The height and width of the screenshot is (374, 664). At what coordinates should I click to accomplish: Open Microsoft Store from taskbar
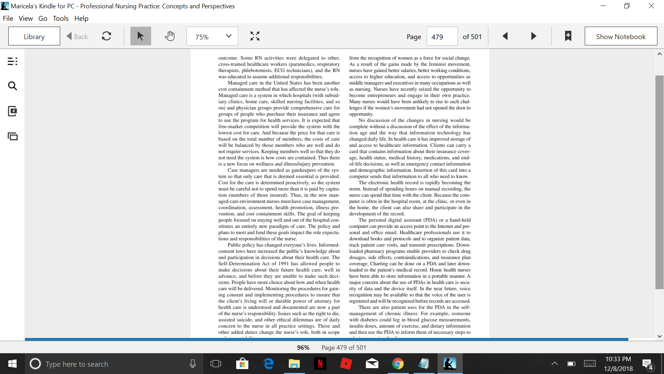point(242,364)
